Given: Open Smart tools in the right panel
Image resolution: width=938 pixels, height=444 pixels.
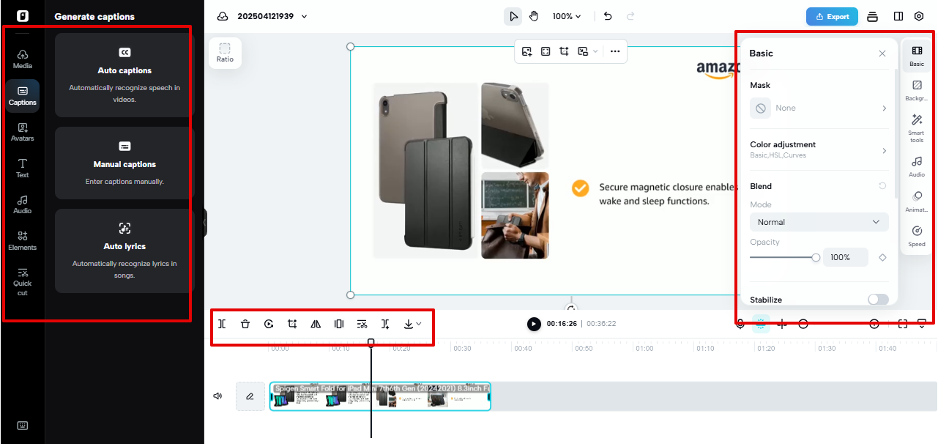Looking at the screenshot, I should tap(916, 124).
